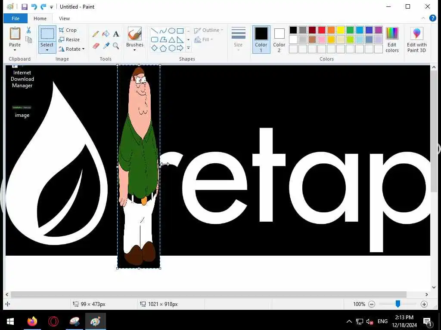Select the Magnifier tool
Viewport: 441px width, 330px height.
pyautogui.click(x=116, y=46)
